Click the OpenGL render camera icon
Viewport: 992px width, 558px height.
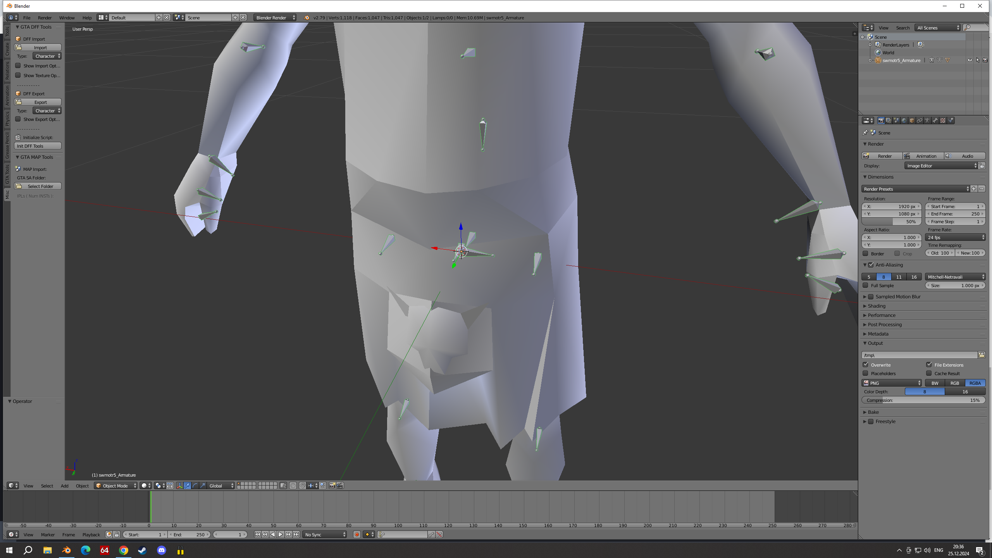pos(332,486)
